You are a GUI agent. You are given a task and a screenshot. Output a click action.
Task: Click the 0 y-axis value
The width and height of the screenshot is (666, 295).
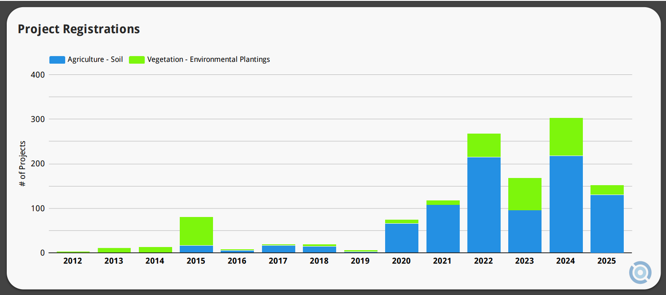tap(43, 253)
